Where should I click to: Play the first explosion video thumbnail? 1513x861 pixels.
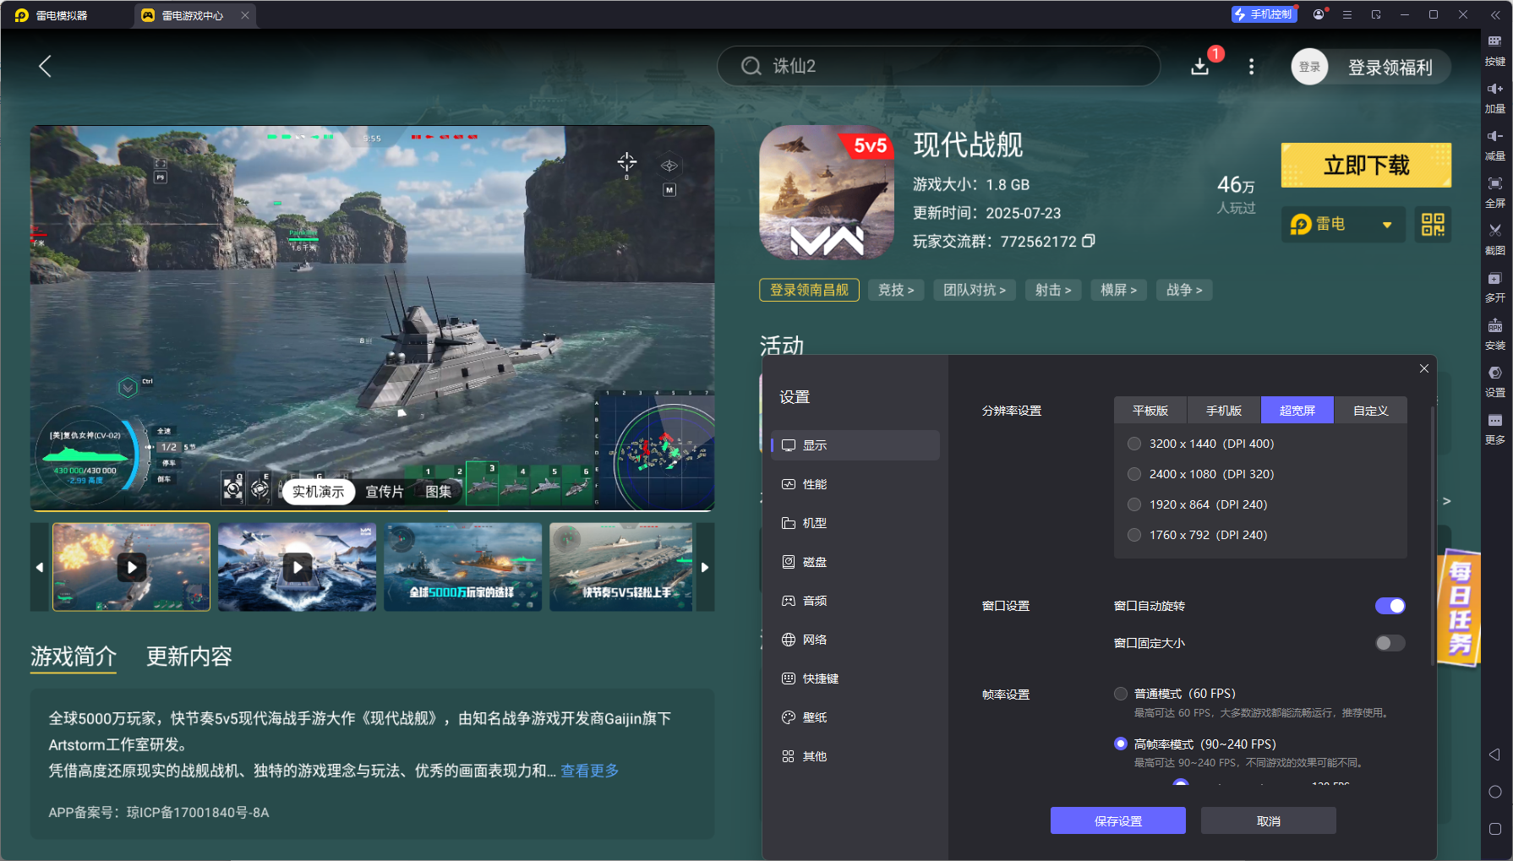(132, 567)
